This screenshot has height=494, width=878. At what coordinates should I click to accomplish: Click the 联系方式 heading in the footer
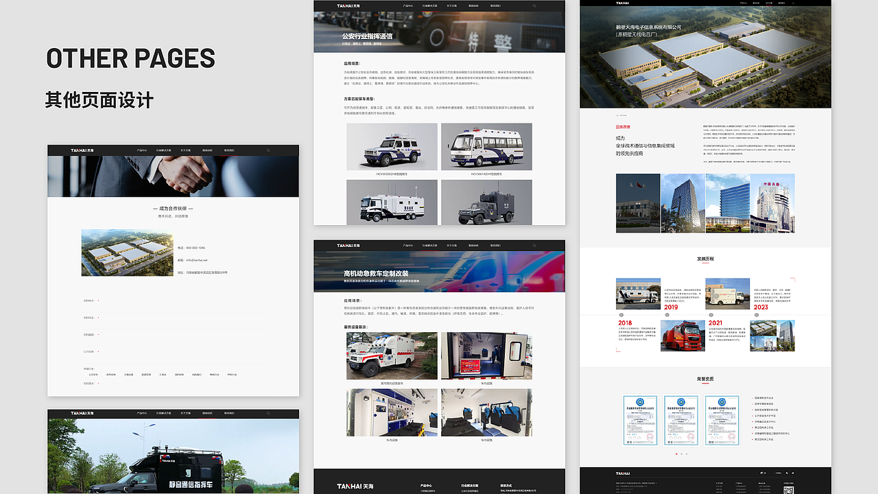tap(507, 485)
